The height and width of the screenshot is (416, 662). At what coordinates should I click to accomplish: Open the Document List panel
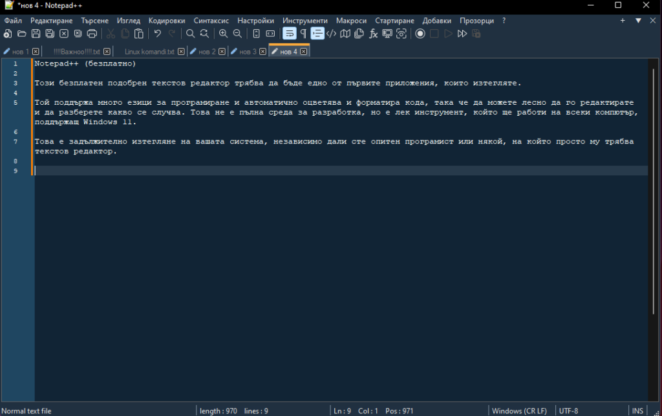tap(359, 34)
